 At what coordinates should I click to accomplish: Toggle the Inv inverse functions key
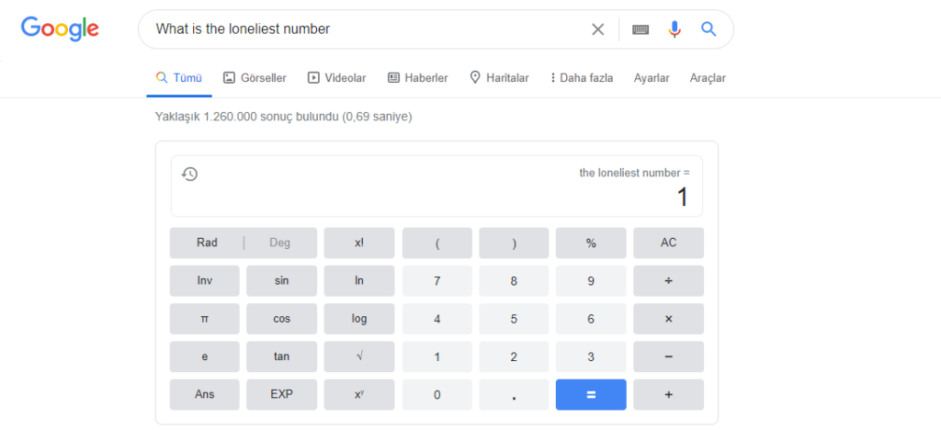click(x=204, y=281)
